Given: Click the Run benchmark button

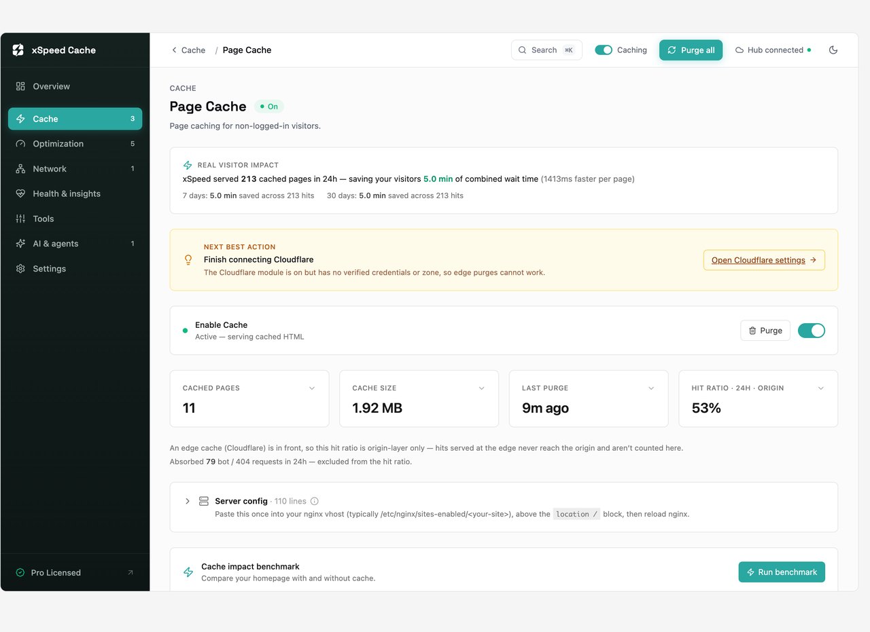Looking at the screenshot, I should click(x=782, y=572).
